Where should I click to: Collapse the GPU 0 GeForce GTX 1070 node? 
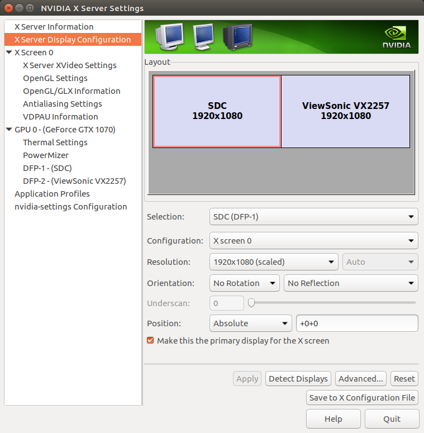pyautogui.click(x=9, y=129)
